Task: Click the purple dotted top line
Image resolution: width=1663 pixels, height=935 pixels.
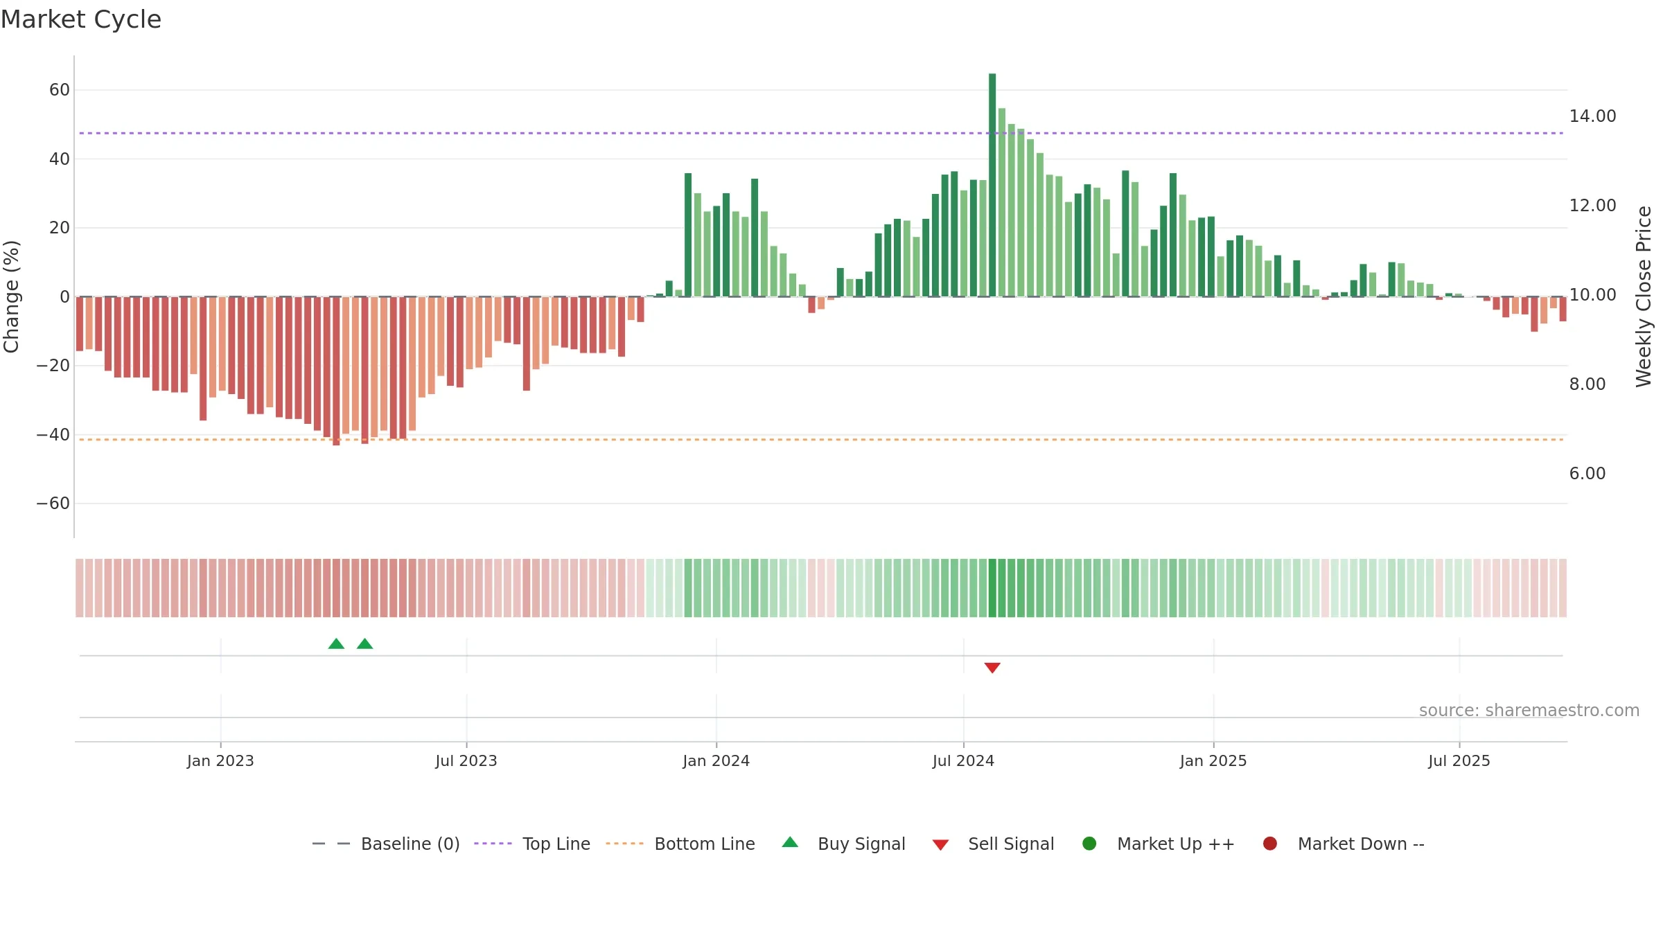Action: [x=821, y=133]
